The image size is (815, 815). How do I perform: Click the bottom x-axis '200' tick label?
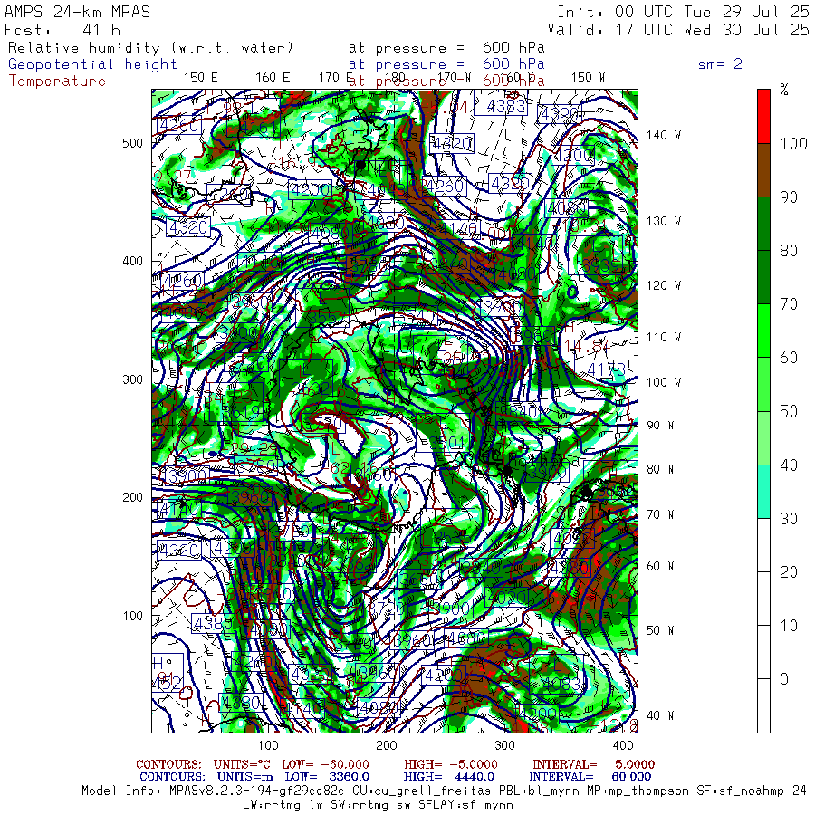[x=386, y=745]
